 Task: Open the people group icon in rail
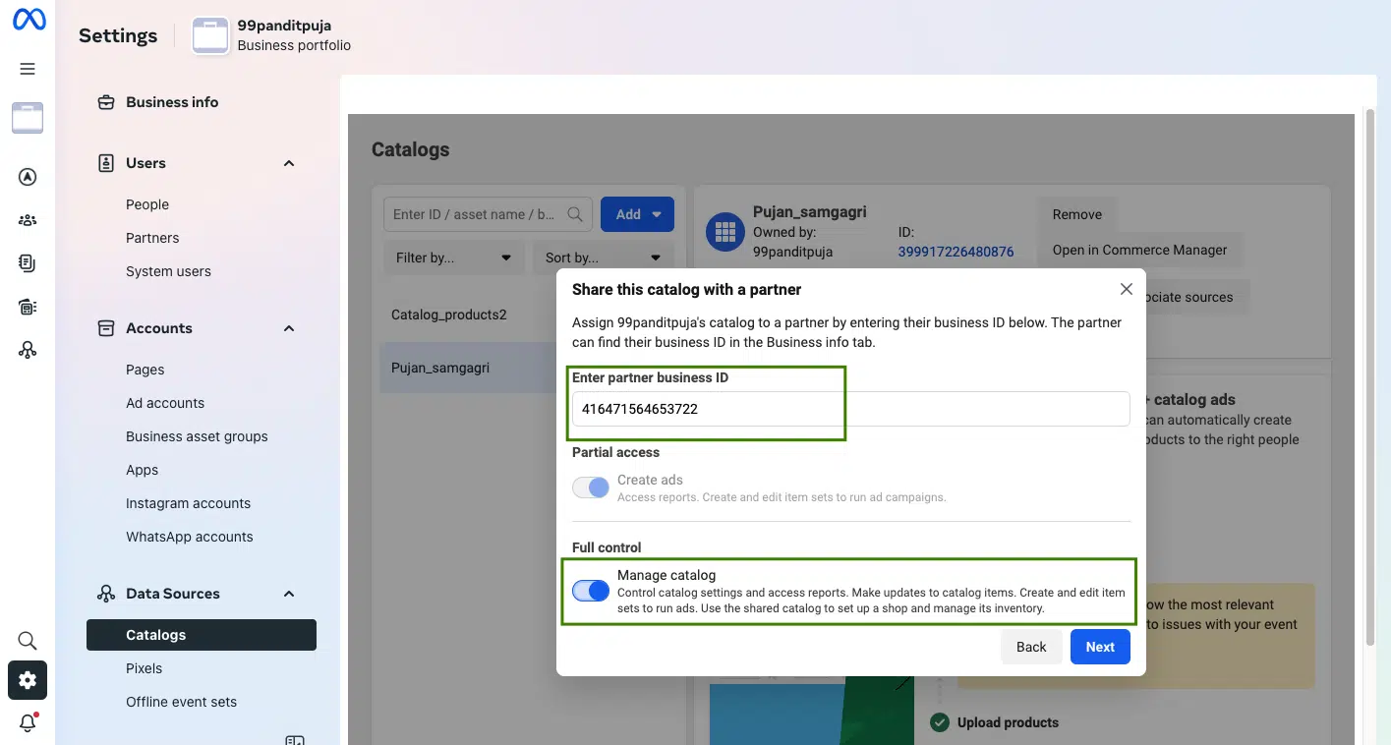(28, 220)
